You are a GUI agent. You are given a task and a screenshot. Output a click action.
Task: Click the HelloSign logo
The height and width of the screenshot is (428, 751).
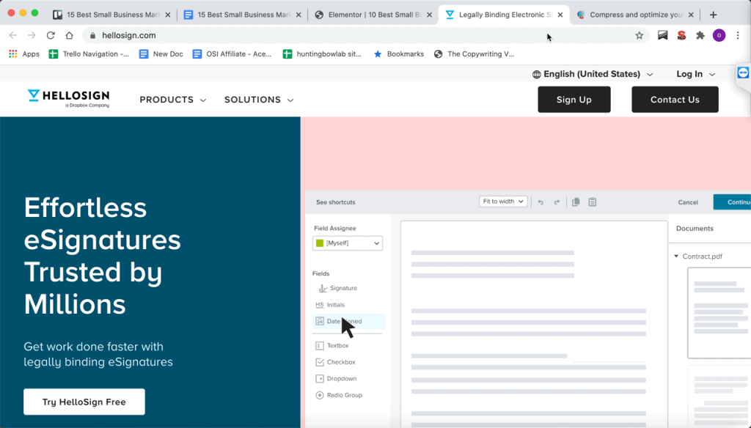pos(68,98)
